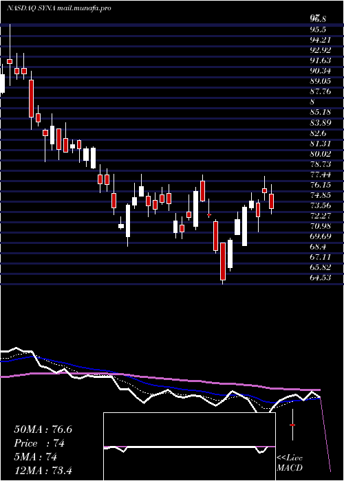Click the 76.15 price axis label
This screenshot has height=481, width=344.
[x=321, y=186]
